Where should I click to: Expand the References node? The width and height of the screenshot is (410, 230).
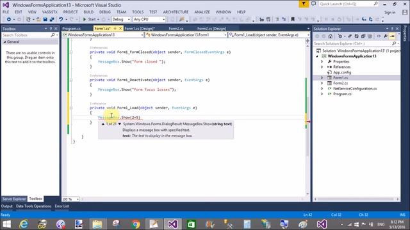click(322, 67)
